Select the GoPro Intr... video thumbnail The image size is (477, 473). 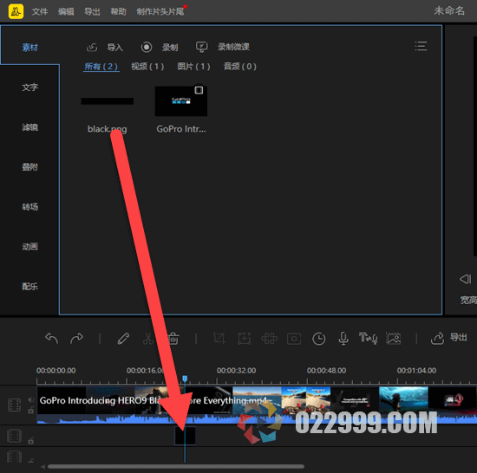(x=181, y=101)
